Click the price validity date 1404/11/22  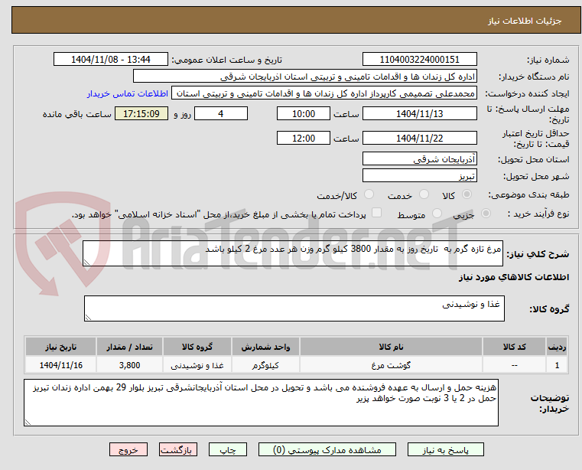click(419, 139)
